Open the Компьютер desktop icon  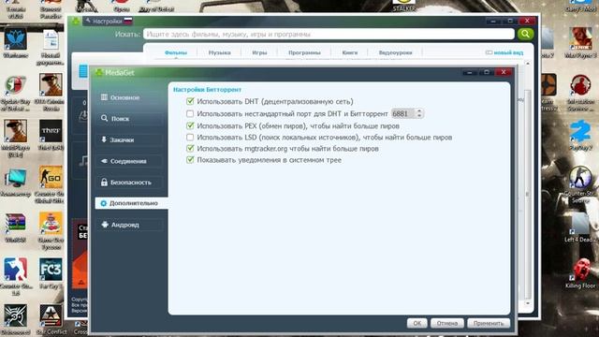click(15, 183)
